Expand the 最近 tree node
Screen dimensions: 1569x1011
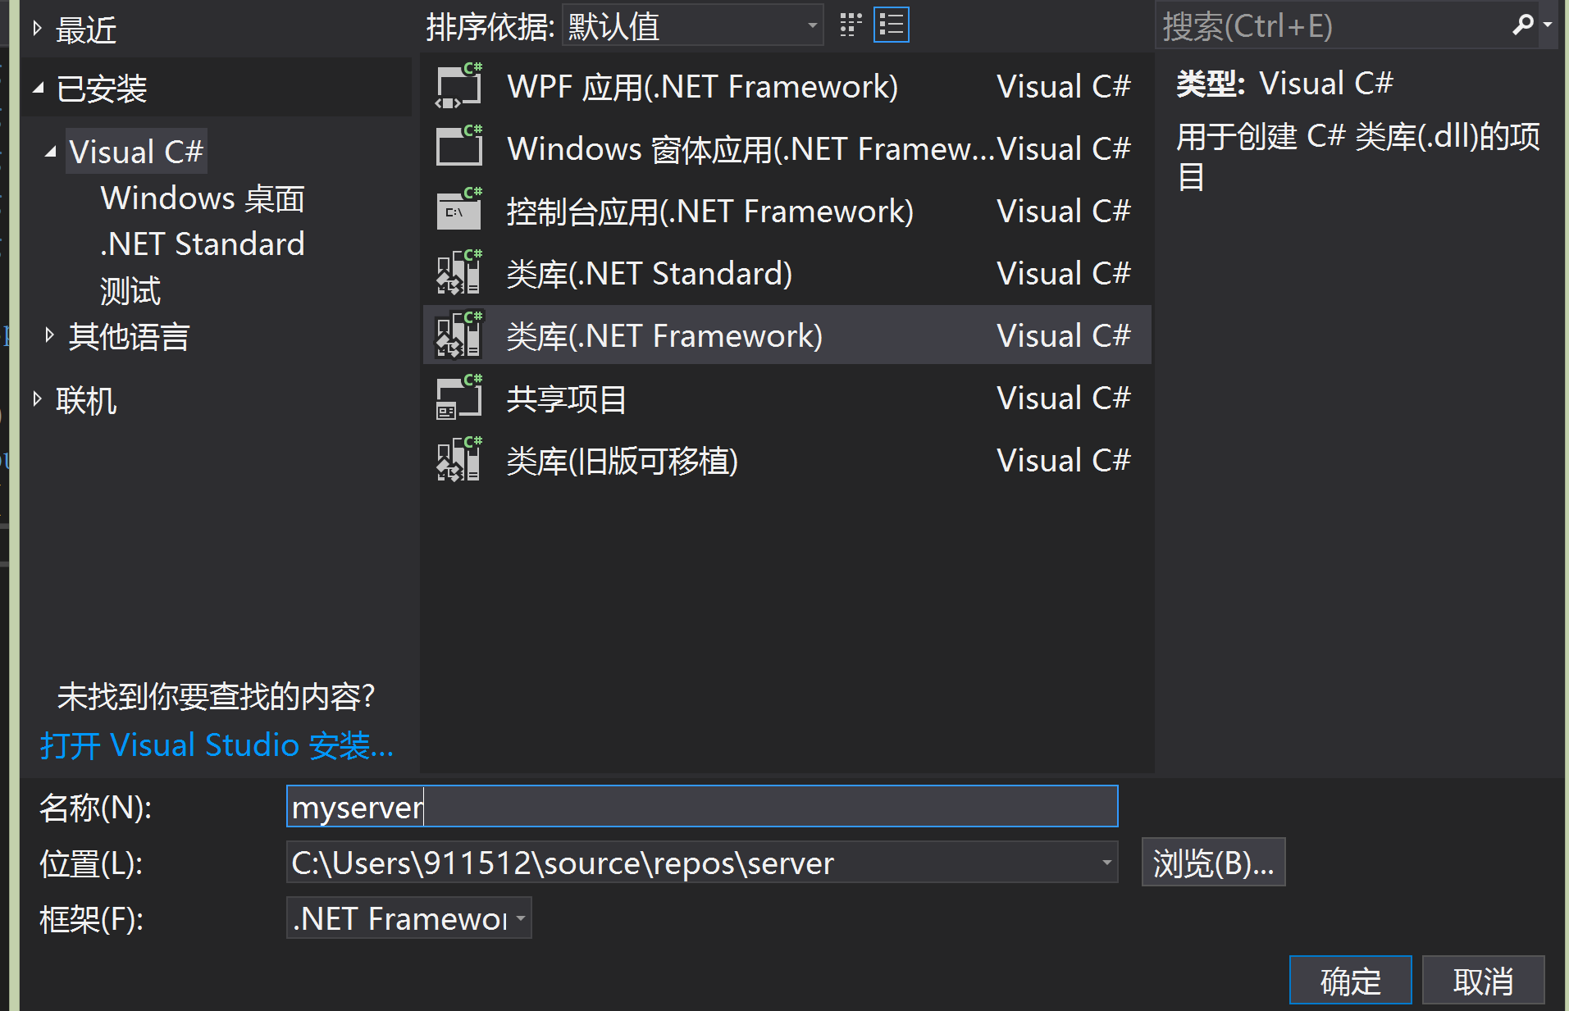tap(37, 29)
